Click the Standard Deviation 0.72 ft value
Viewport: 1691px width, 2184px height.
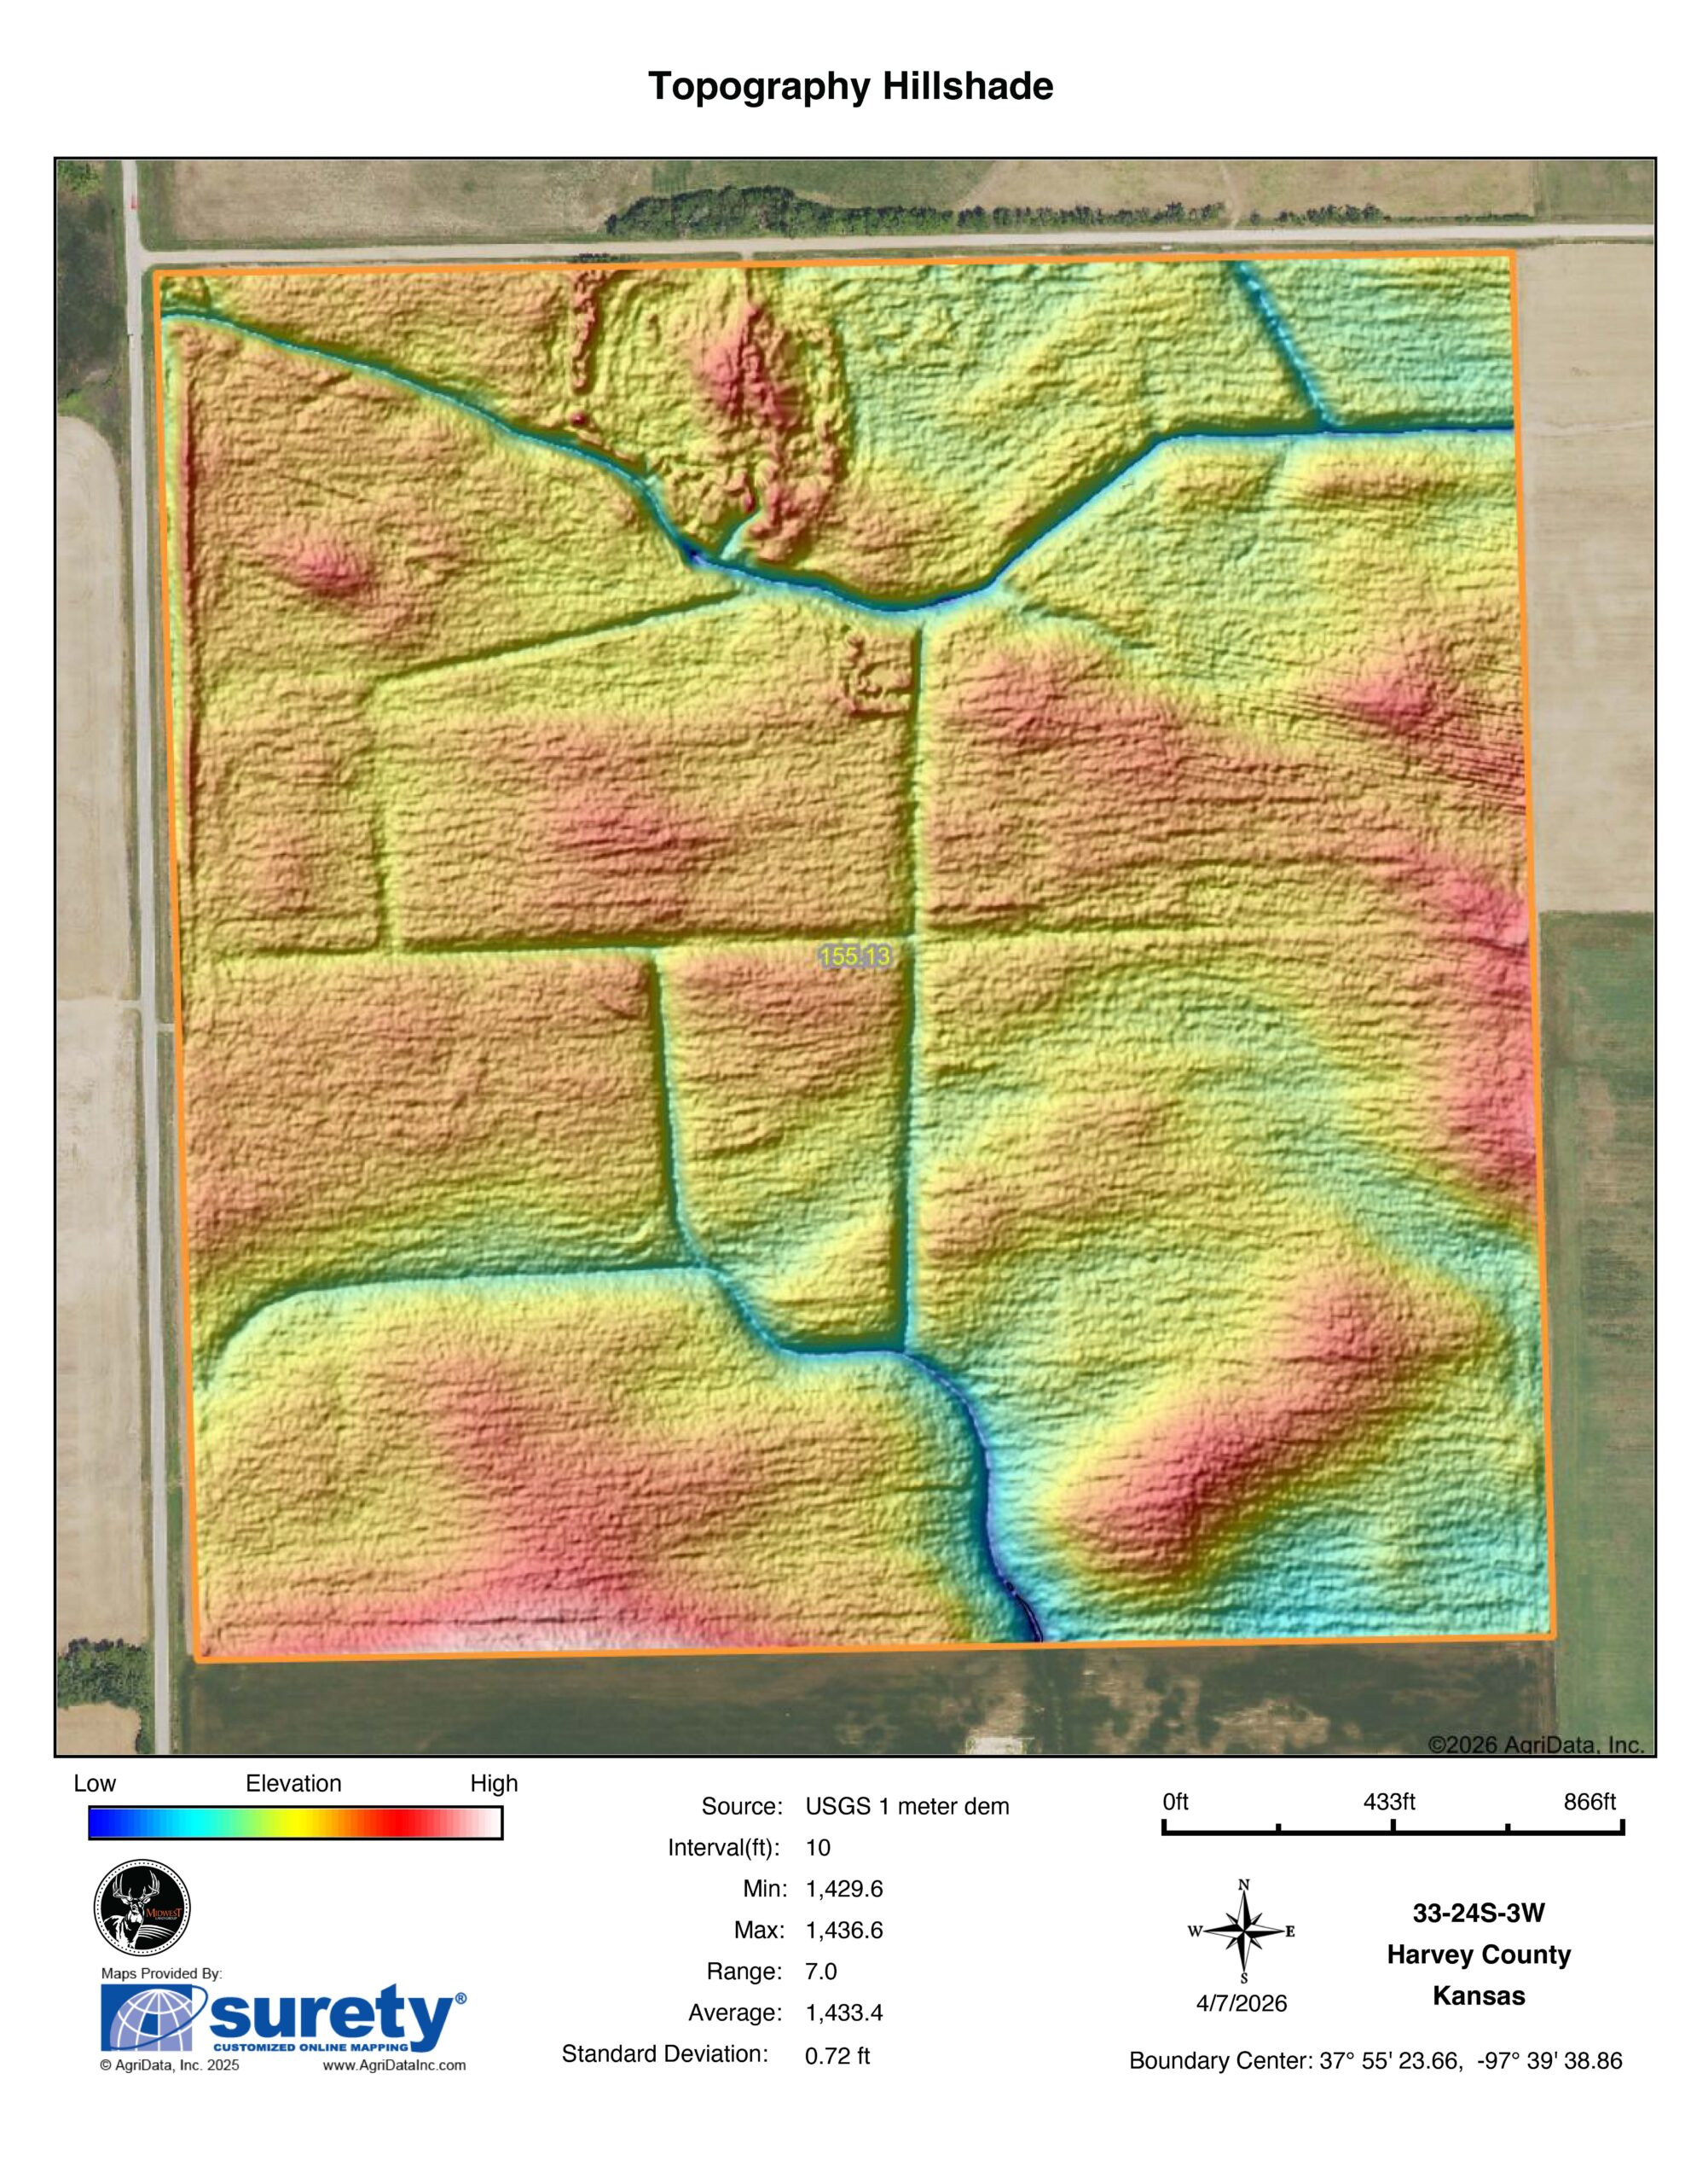pyautogui.click(x=837, y=2056)
